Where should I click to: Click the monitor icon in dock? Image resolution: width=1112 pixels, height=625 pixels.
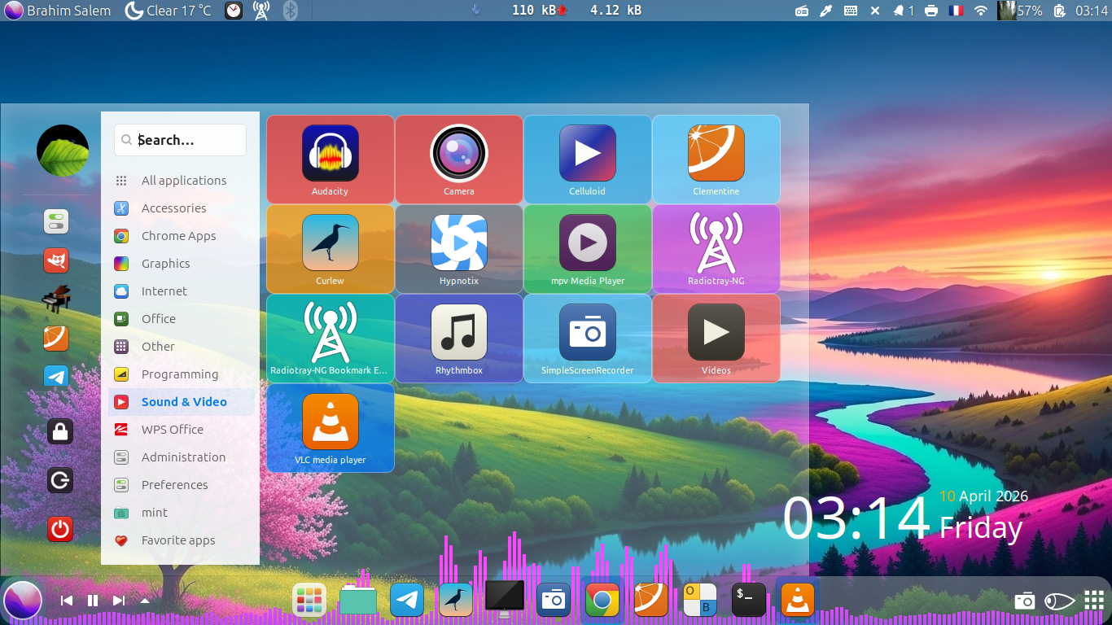click(505, 600)
